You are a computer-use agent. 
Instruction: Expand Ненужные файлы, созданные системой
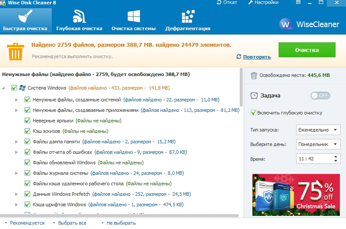click(16, 100)
